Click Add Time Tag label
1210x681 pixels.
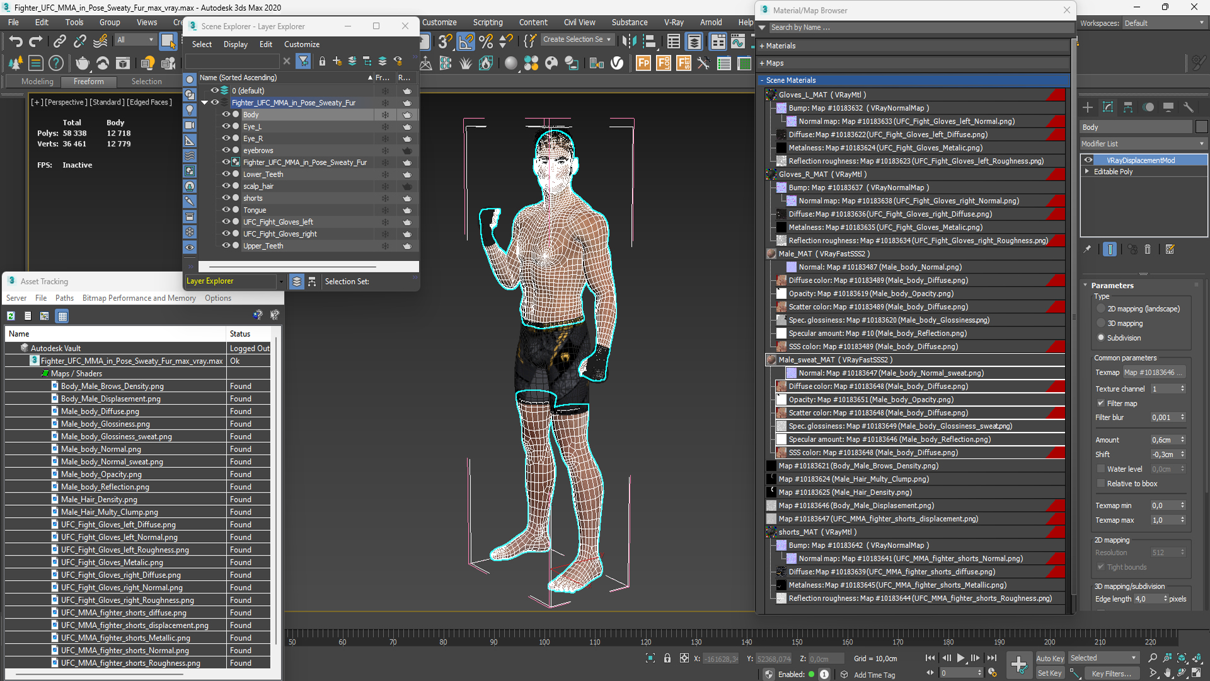click(x=874, y=675)
